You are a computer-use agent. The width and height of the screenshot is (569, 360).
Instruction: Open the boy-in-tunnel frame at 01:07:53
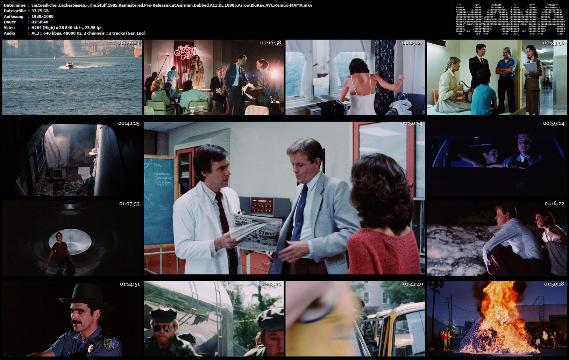point(72,238)
